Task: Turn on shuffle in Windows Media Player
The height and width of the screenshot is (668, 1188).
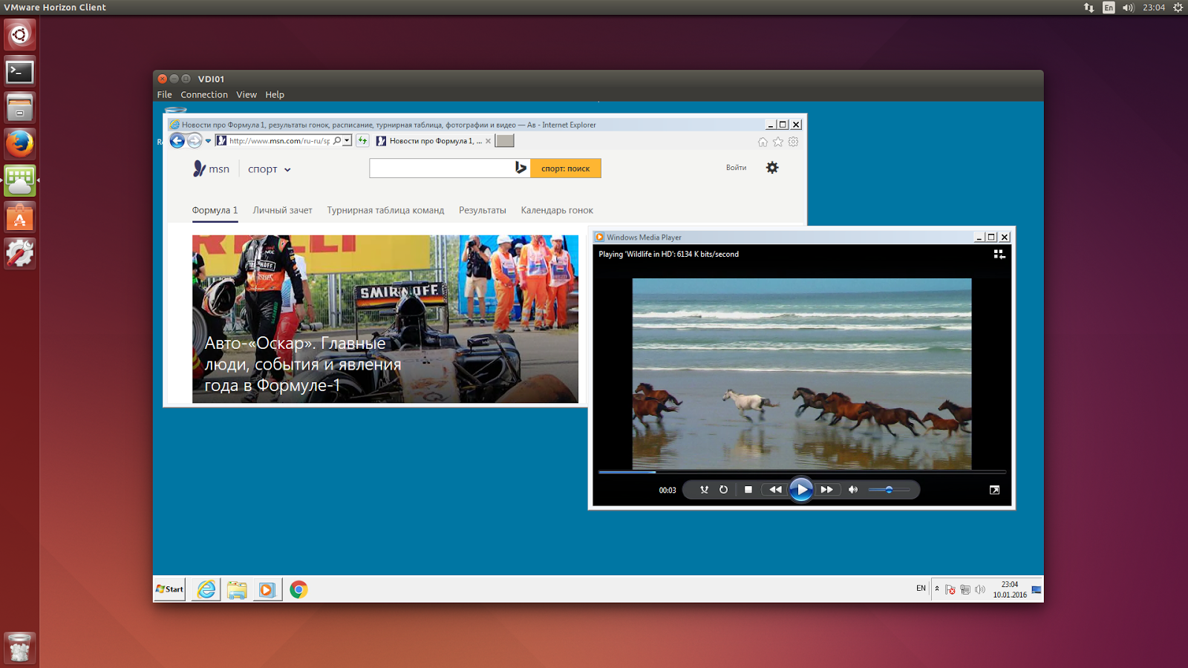Action: pyautogui.click(x=704, y=490)
